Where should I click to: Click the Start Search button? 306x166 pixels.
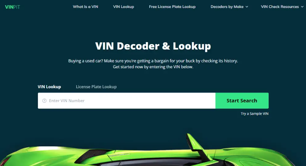(242, 101)
